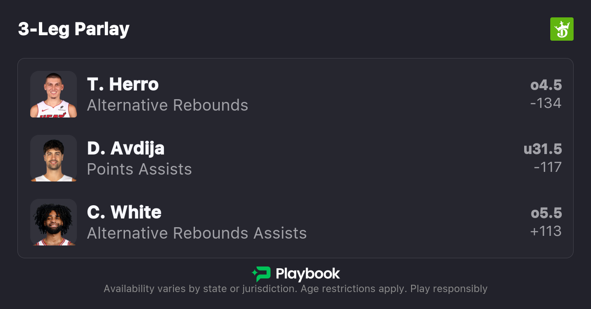Open C. White's player headshot

tap(54, 222)
